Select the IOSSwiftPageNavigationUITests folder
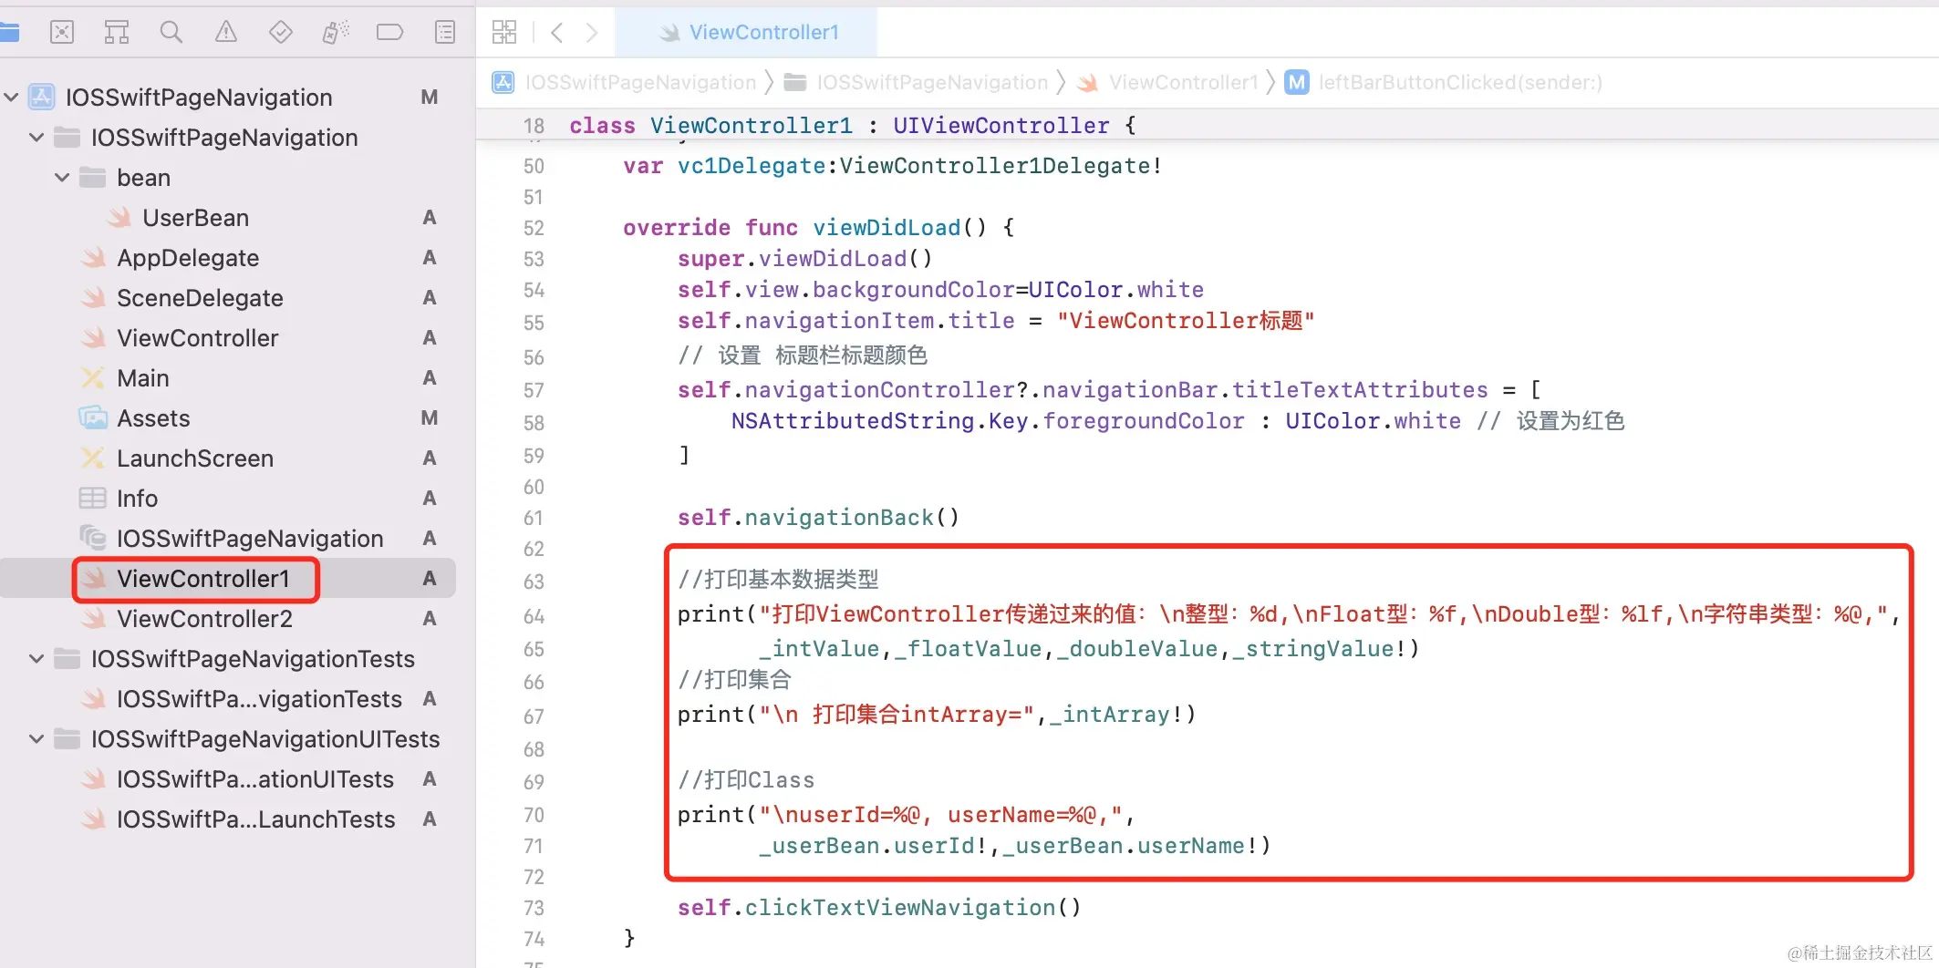Image resolution: width=1939 pixels, height=968 pixels. click(264, 739)
